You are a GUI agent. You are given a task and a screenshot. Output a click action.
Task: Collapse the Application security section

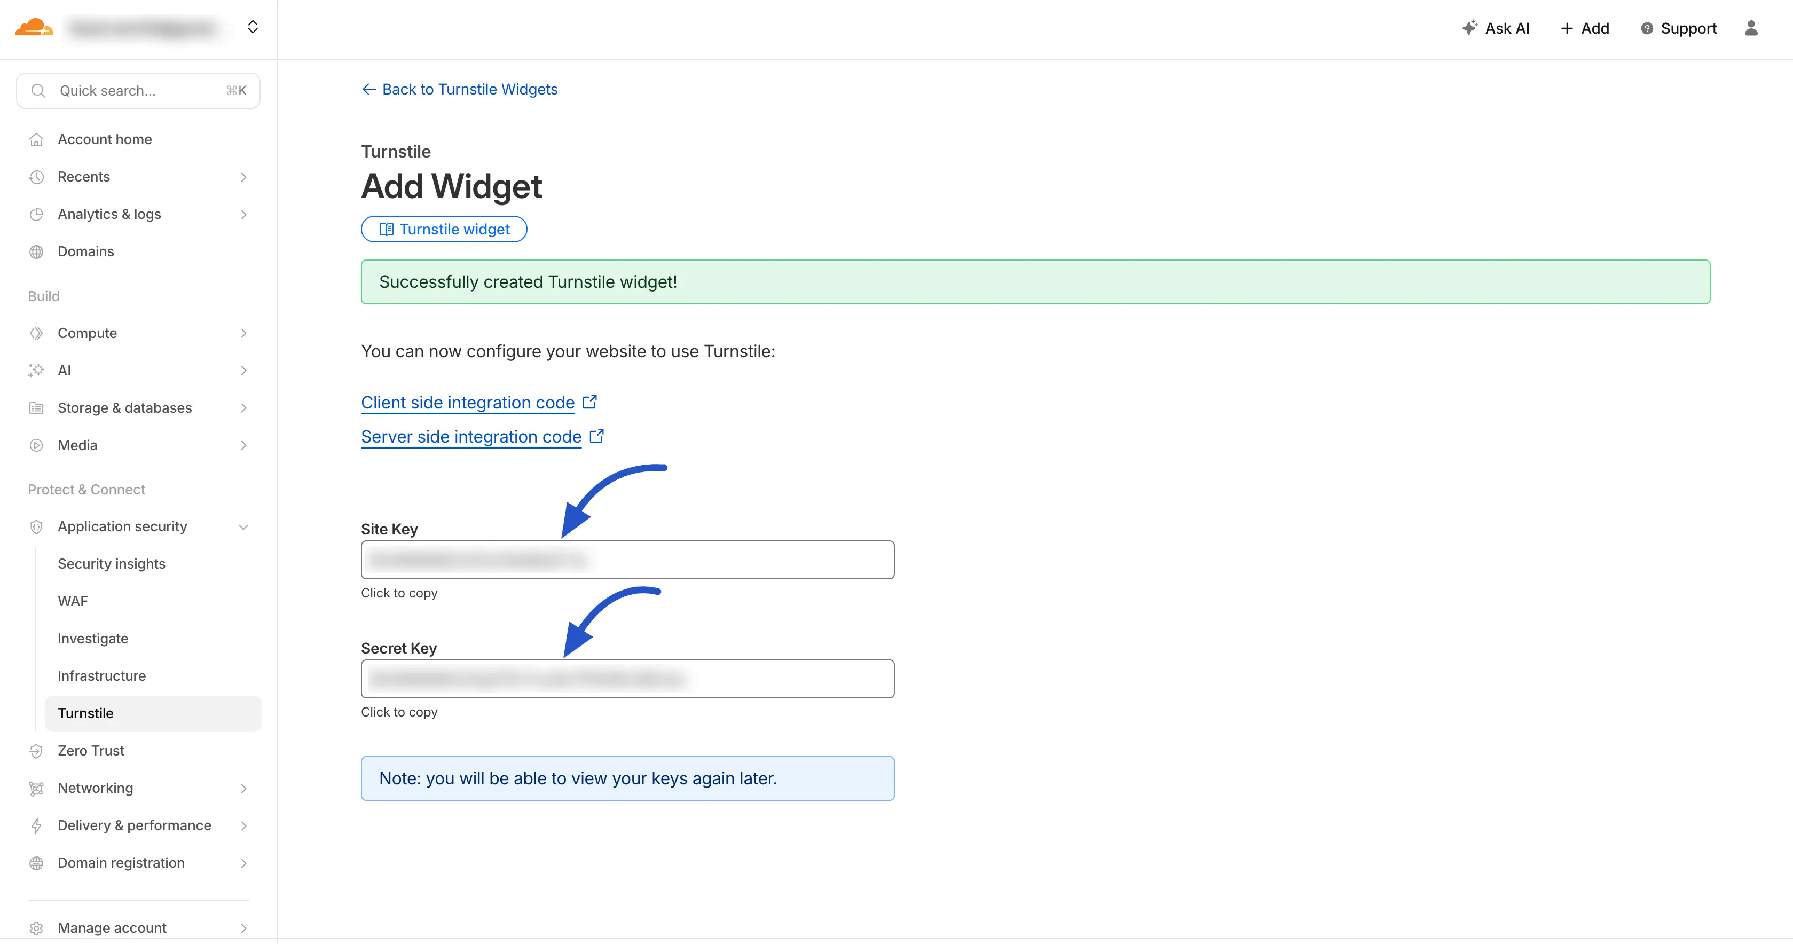click(x=243, y=527)
